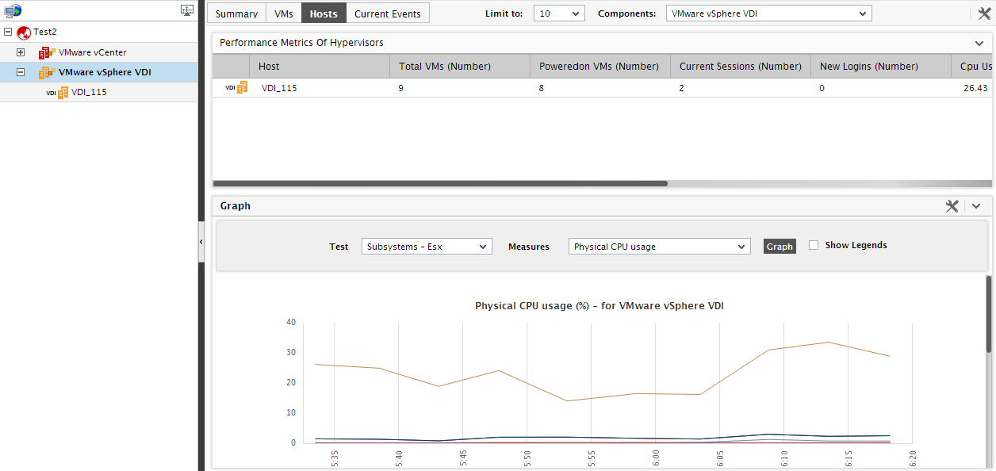
Task: Click the sidebar collapse handle arrow
Action: click(x=201, y=241)
